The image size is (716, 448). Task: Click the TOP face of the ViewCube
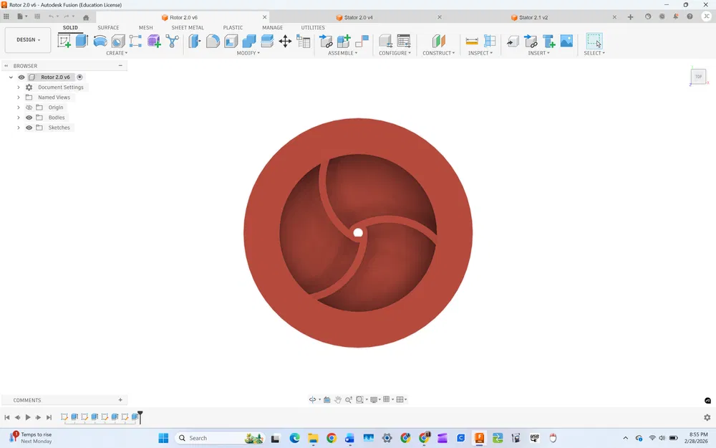click(698, 77)
